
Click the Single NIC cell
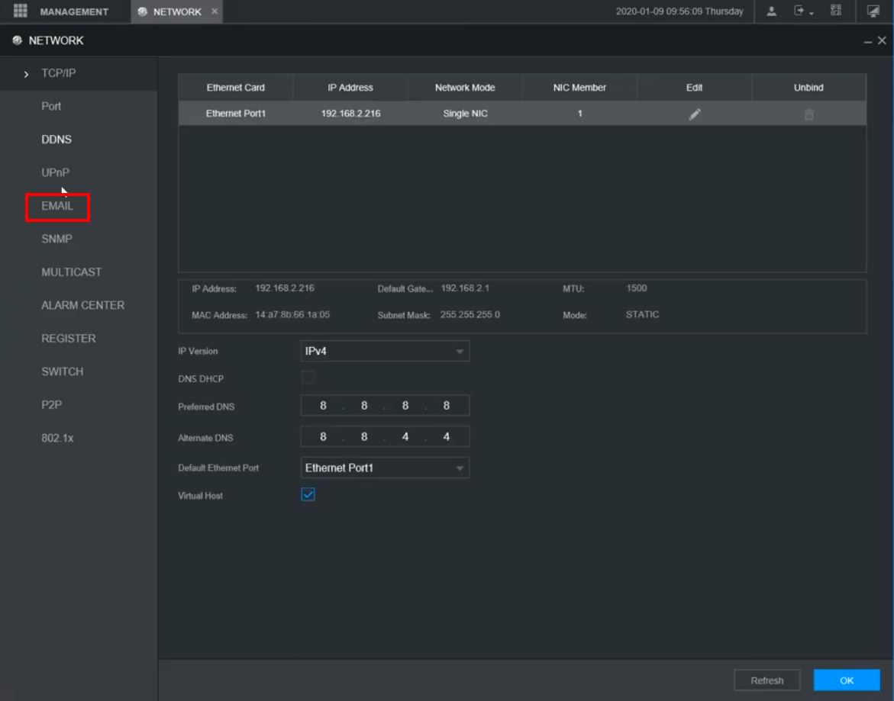click(465, 114)
